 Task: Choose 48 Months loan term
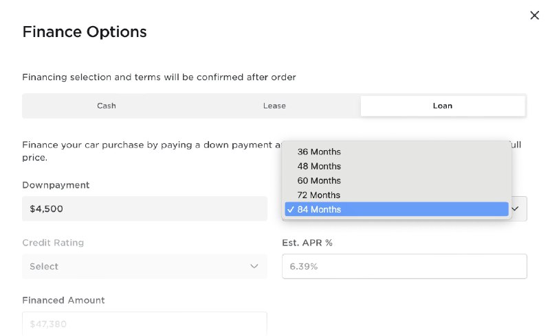point(397,166)
